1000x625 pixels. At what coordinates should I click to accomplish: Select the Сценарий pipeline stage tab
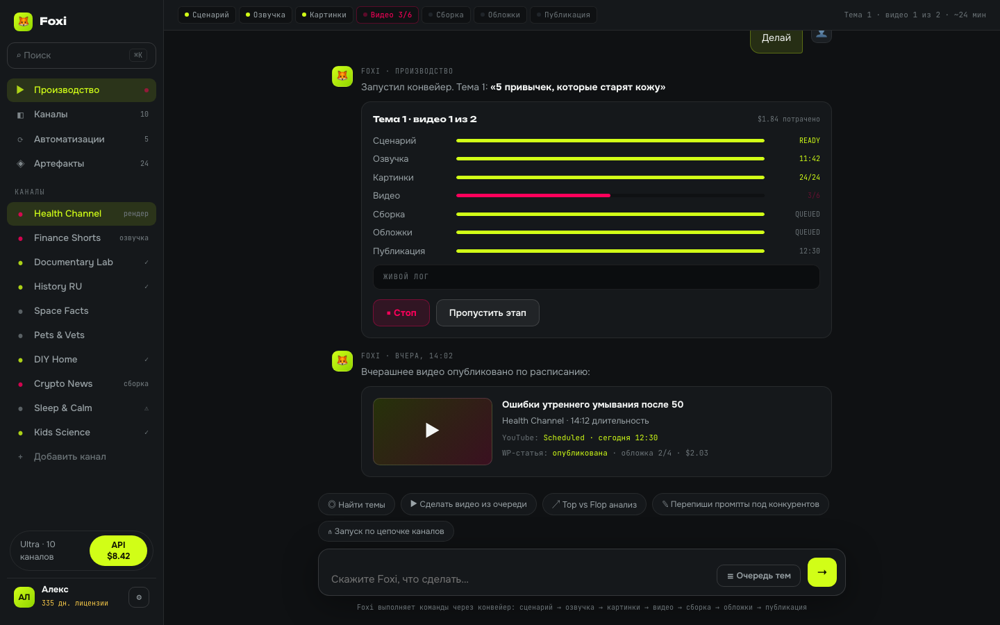(x=207, y=15)
